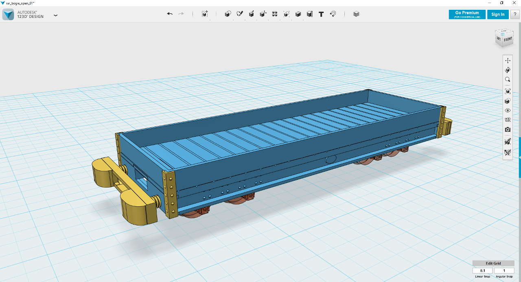Take a screenshot with camera icon
The image size is (521, 282).
pyautogui.click(x=508, y=129)
